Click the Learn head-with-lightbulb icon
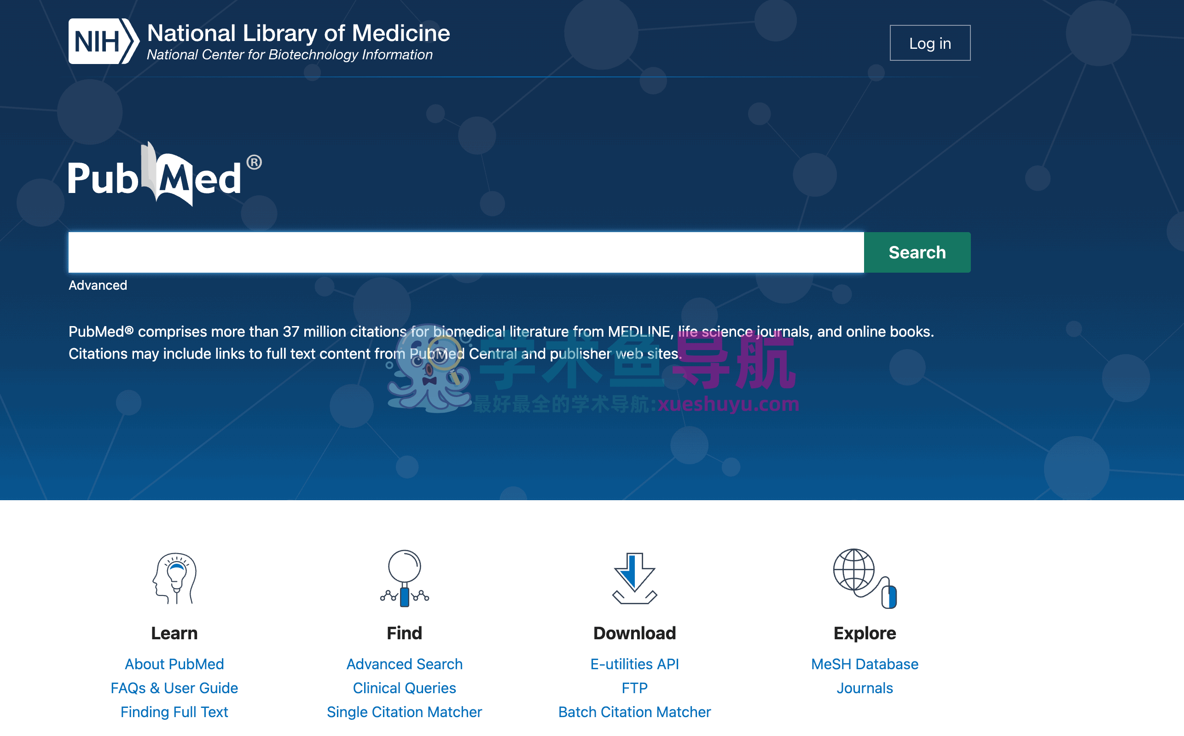This screenshot has height=736, width=1184. (x=174, y=578)
